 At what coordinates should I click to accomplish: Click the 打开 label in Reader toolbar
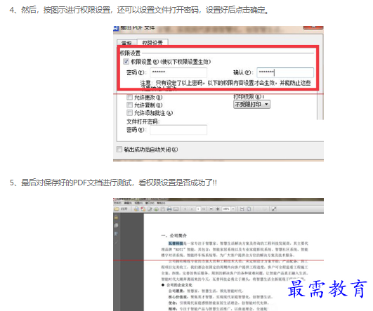[x=124, y=209]
